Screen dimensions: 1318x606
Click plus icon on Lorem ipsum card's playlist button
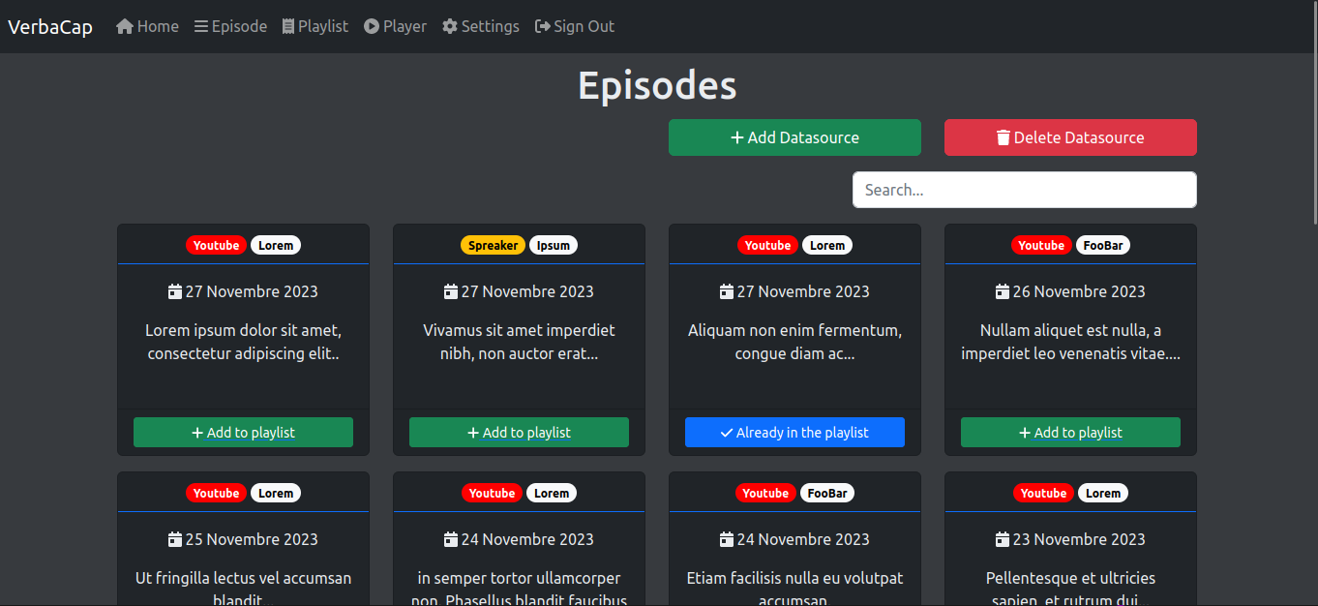click(197, 433)
